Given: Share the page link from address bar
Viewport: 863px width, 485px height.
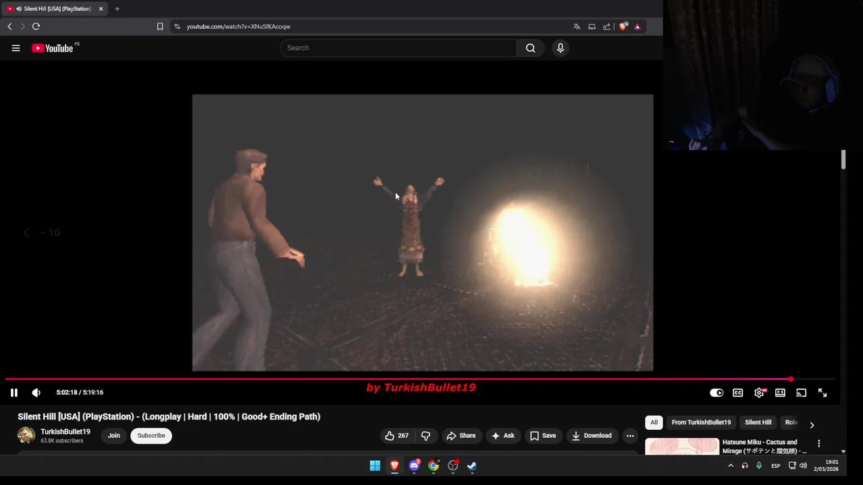Looking at the screenshot, I should 607,26.
